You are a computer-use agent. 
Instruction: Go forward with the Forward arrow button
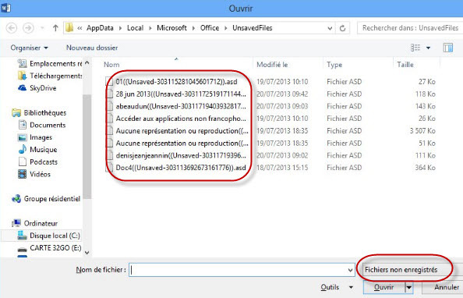(28, 28)
